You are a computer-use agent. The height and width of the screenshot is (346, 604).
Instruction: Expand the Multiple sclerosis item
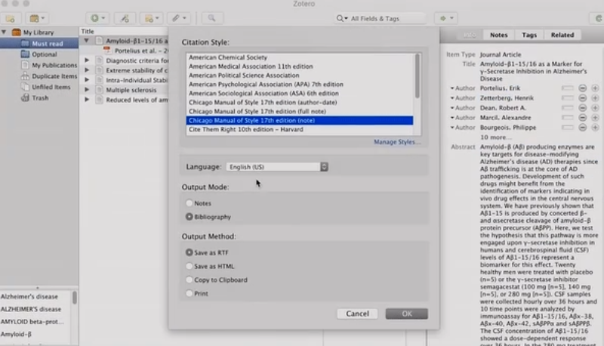point(87,89)
